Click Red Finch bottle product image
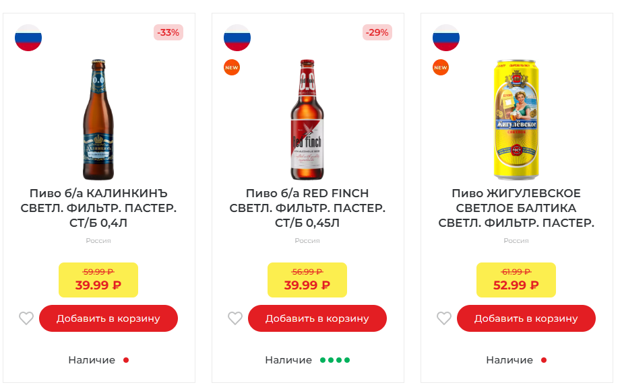Screen dimensions: 620x387 click(x=307, y=120)
